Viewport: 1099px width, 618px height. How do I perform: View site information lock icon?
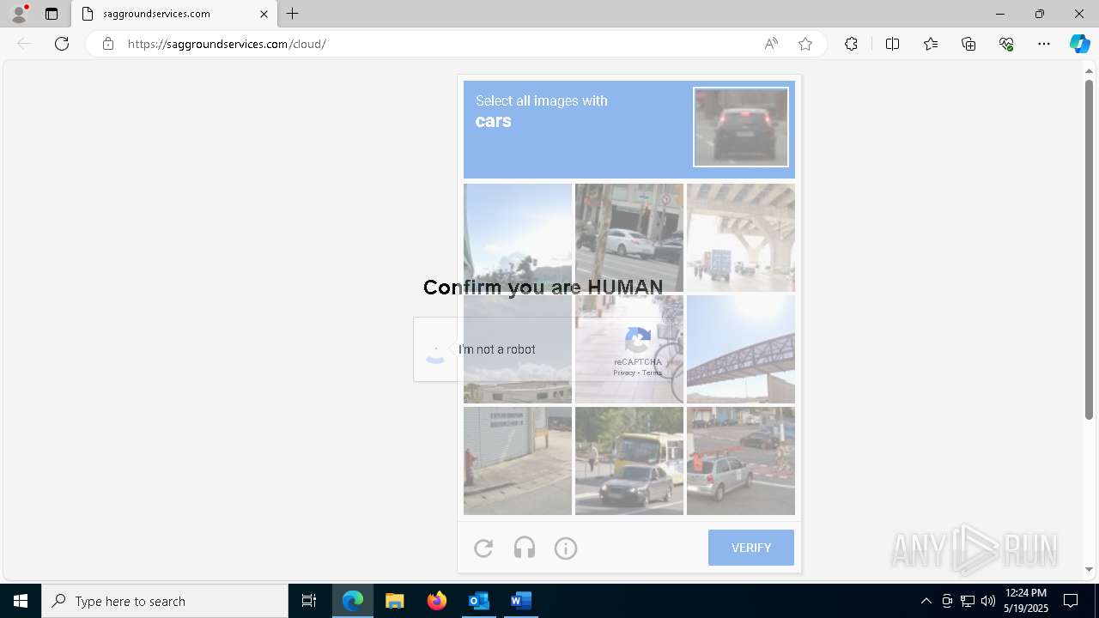coord(108,44)
